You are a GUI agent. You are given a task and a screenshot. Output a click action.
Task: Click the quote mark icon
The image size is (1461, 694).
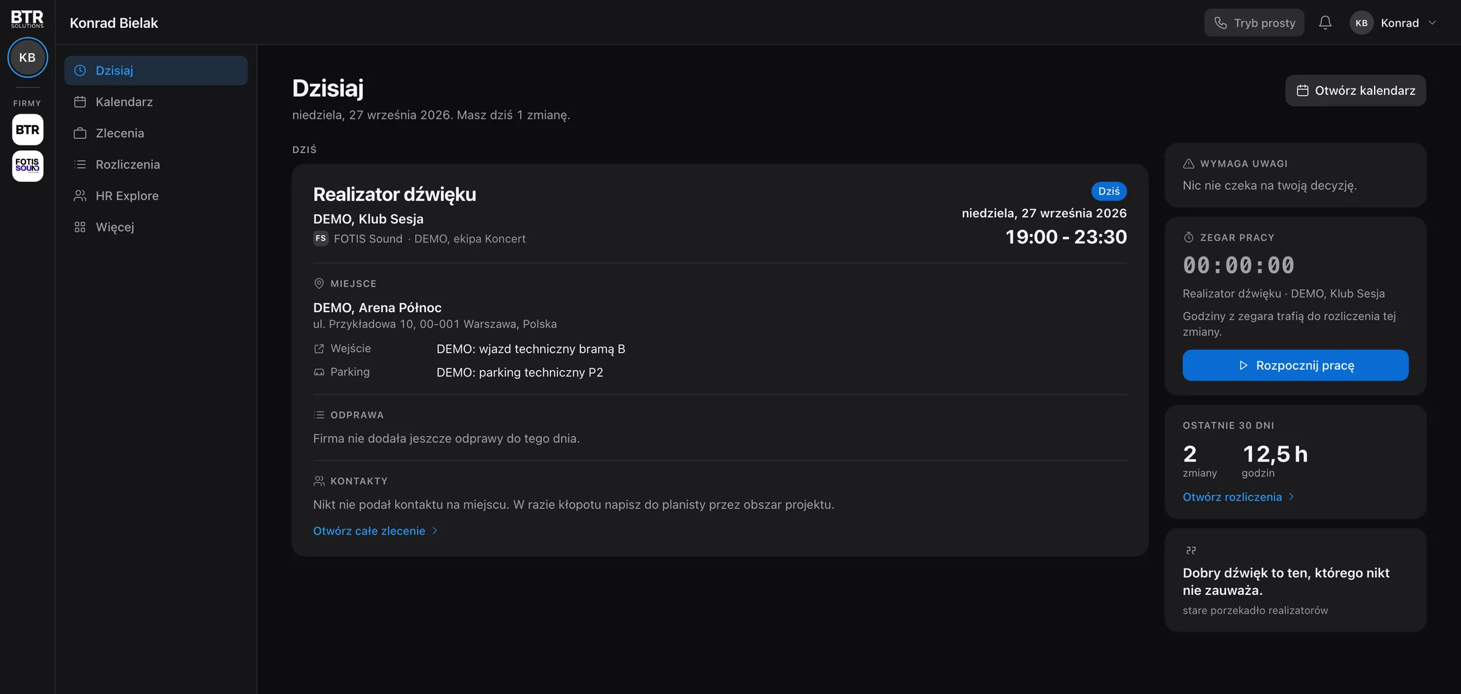pos(1191,550)
